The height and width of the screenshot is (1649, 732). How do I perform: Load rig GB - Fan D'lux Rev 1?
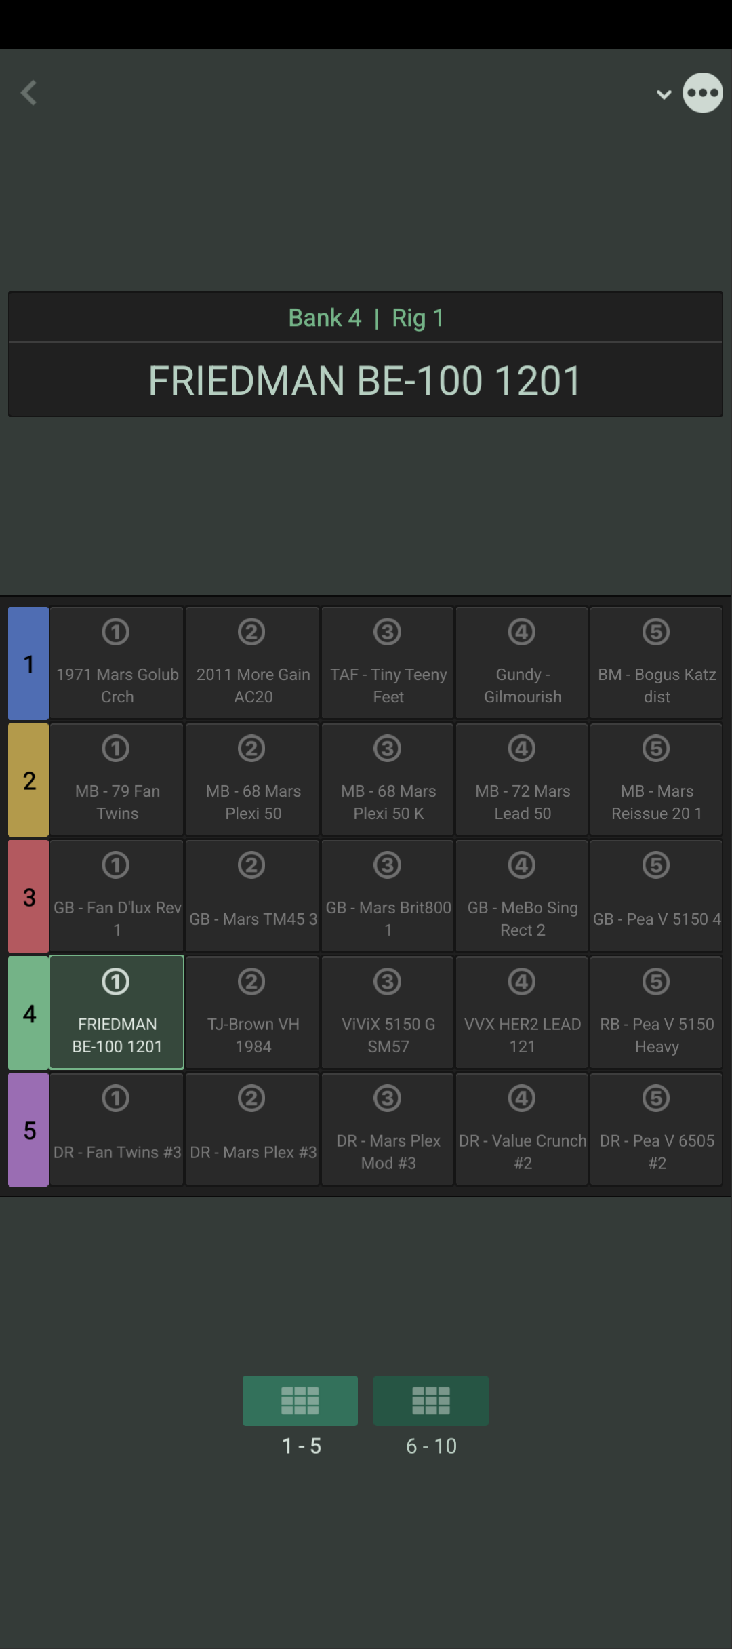[117, 896]
